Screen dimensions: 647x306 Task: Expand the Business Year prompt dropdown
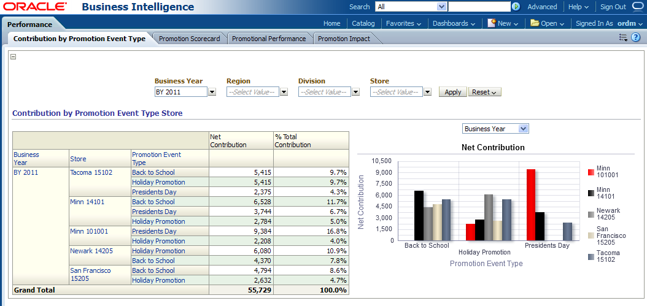(x=212, y=92)
